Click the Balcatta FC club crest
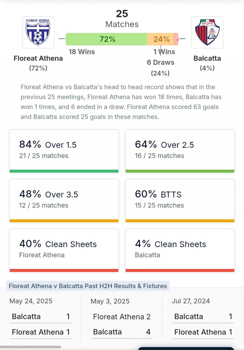The image size is (244, 350). point(207,32)
